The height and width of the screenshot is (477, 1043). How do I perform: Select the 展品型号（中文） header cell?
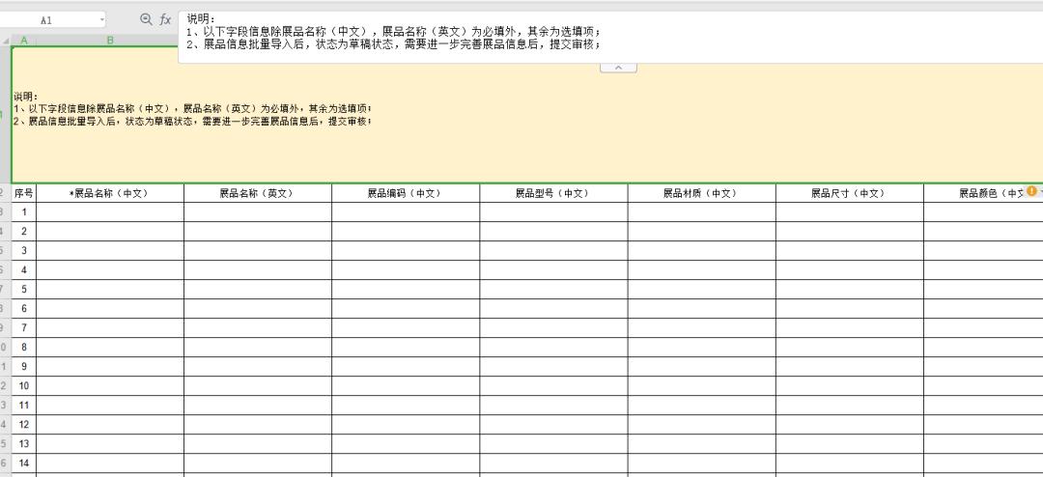pos(553,193)
